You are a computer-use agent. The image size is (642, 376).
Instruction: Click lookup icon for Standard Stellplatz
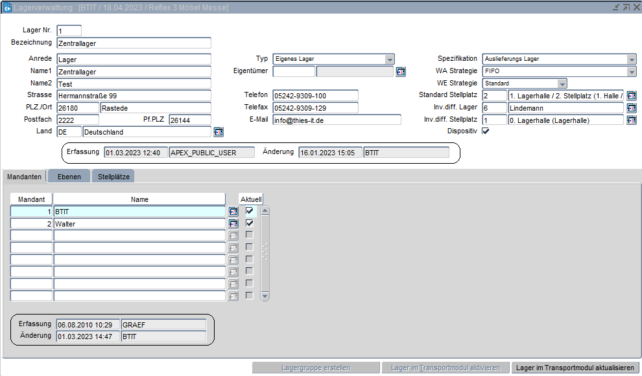[632, 96]
